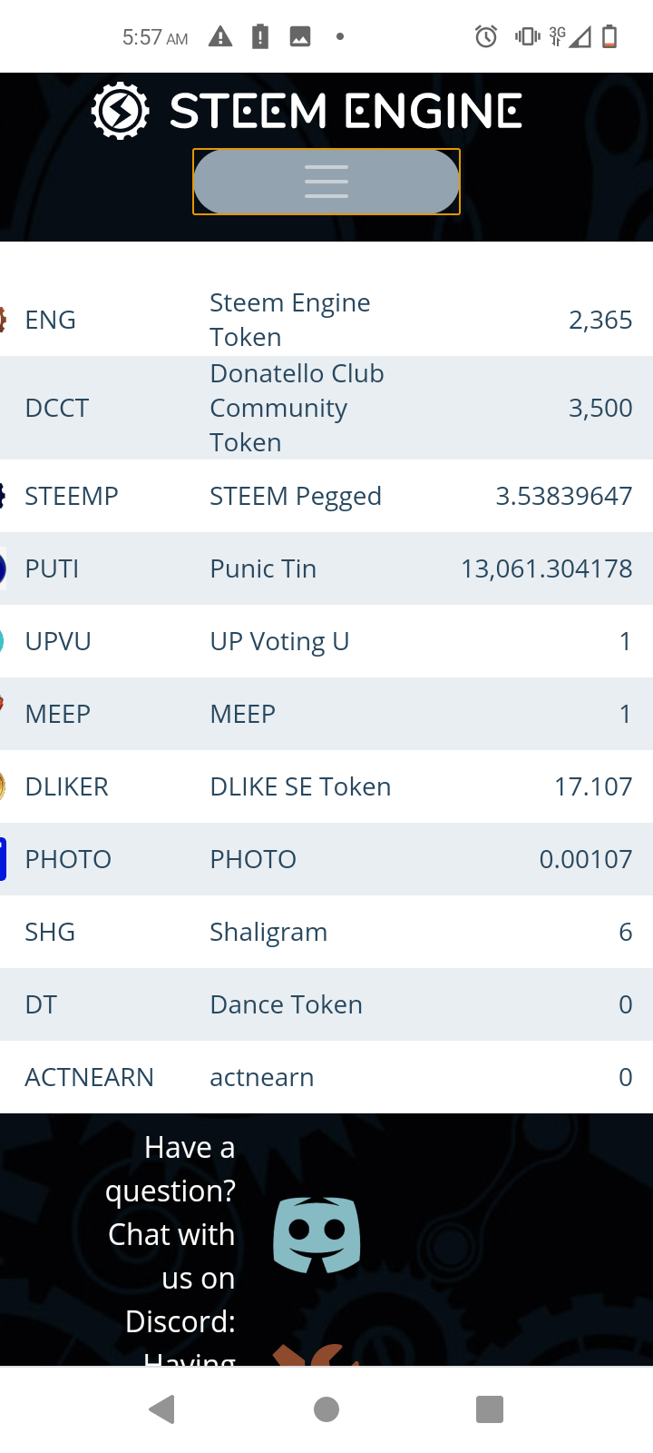Tap the warning triangle notification icon
This screenshot has width=653, height=1453.
tap(220, 37)
